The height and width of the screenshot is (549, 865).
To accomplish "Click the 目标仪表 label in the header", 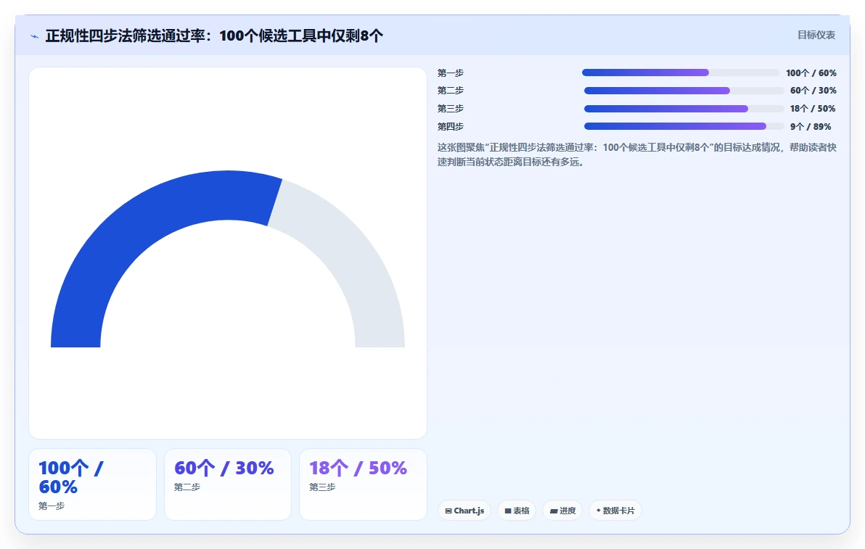I will [x=816, y=36].
